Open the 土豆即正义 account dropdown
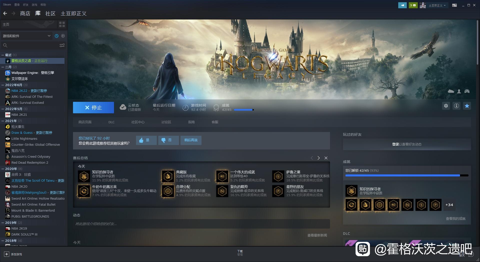 [x=437, y=5]
